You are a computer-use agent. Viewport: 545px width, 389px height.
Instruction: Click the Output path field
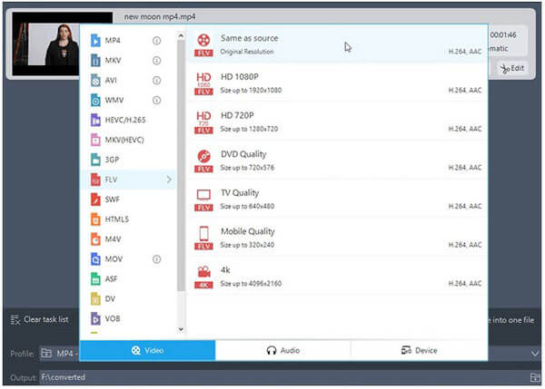pyautogui.click(x=284, y=377)
